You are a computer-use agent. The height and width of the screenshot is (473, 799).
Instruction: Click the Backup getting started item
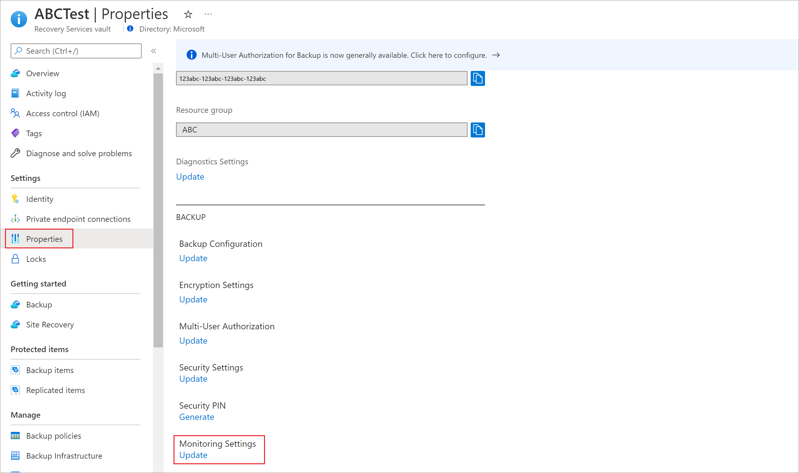coord(39,304)
